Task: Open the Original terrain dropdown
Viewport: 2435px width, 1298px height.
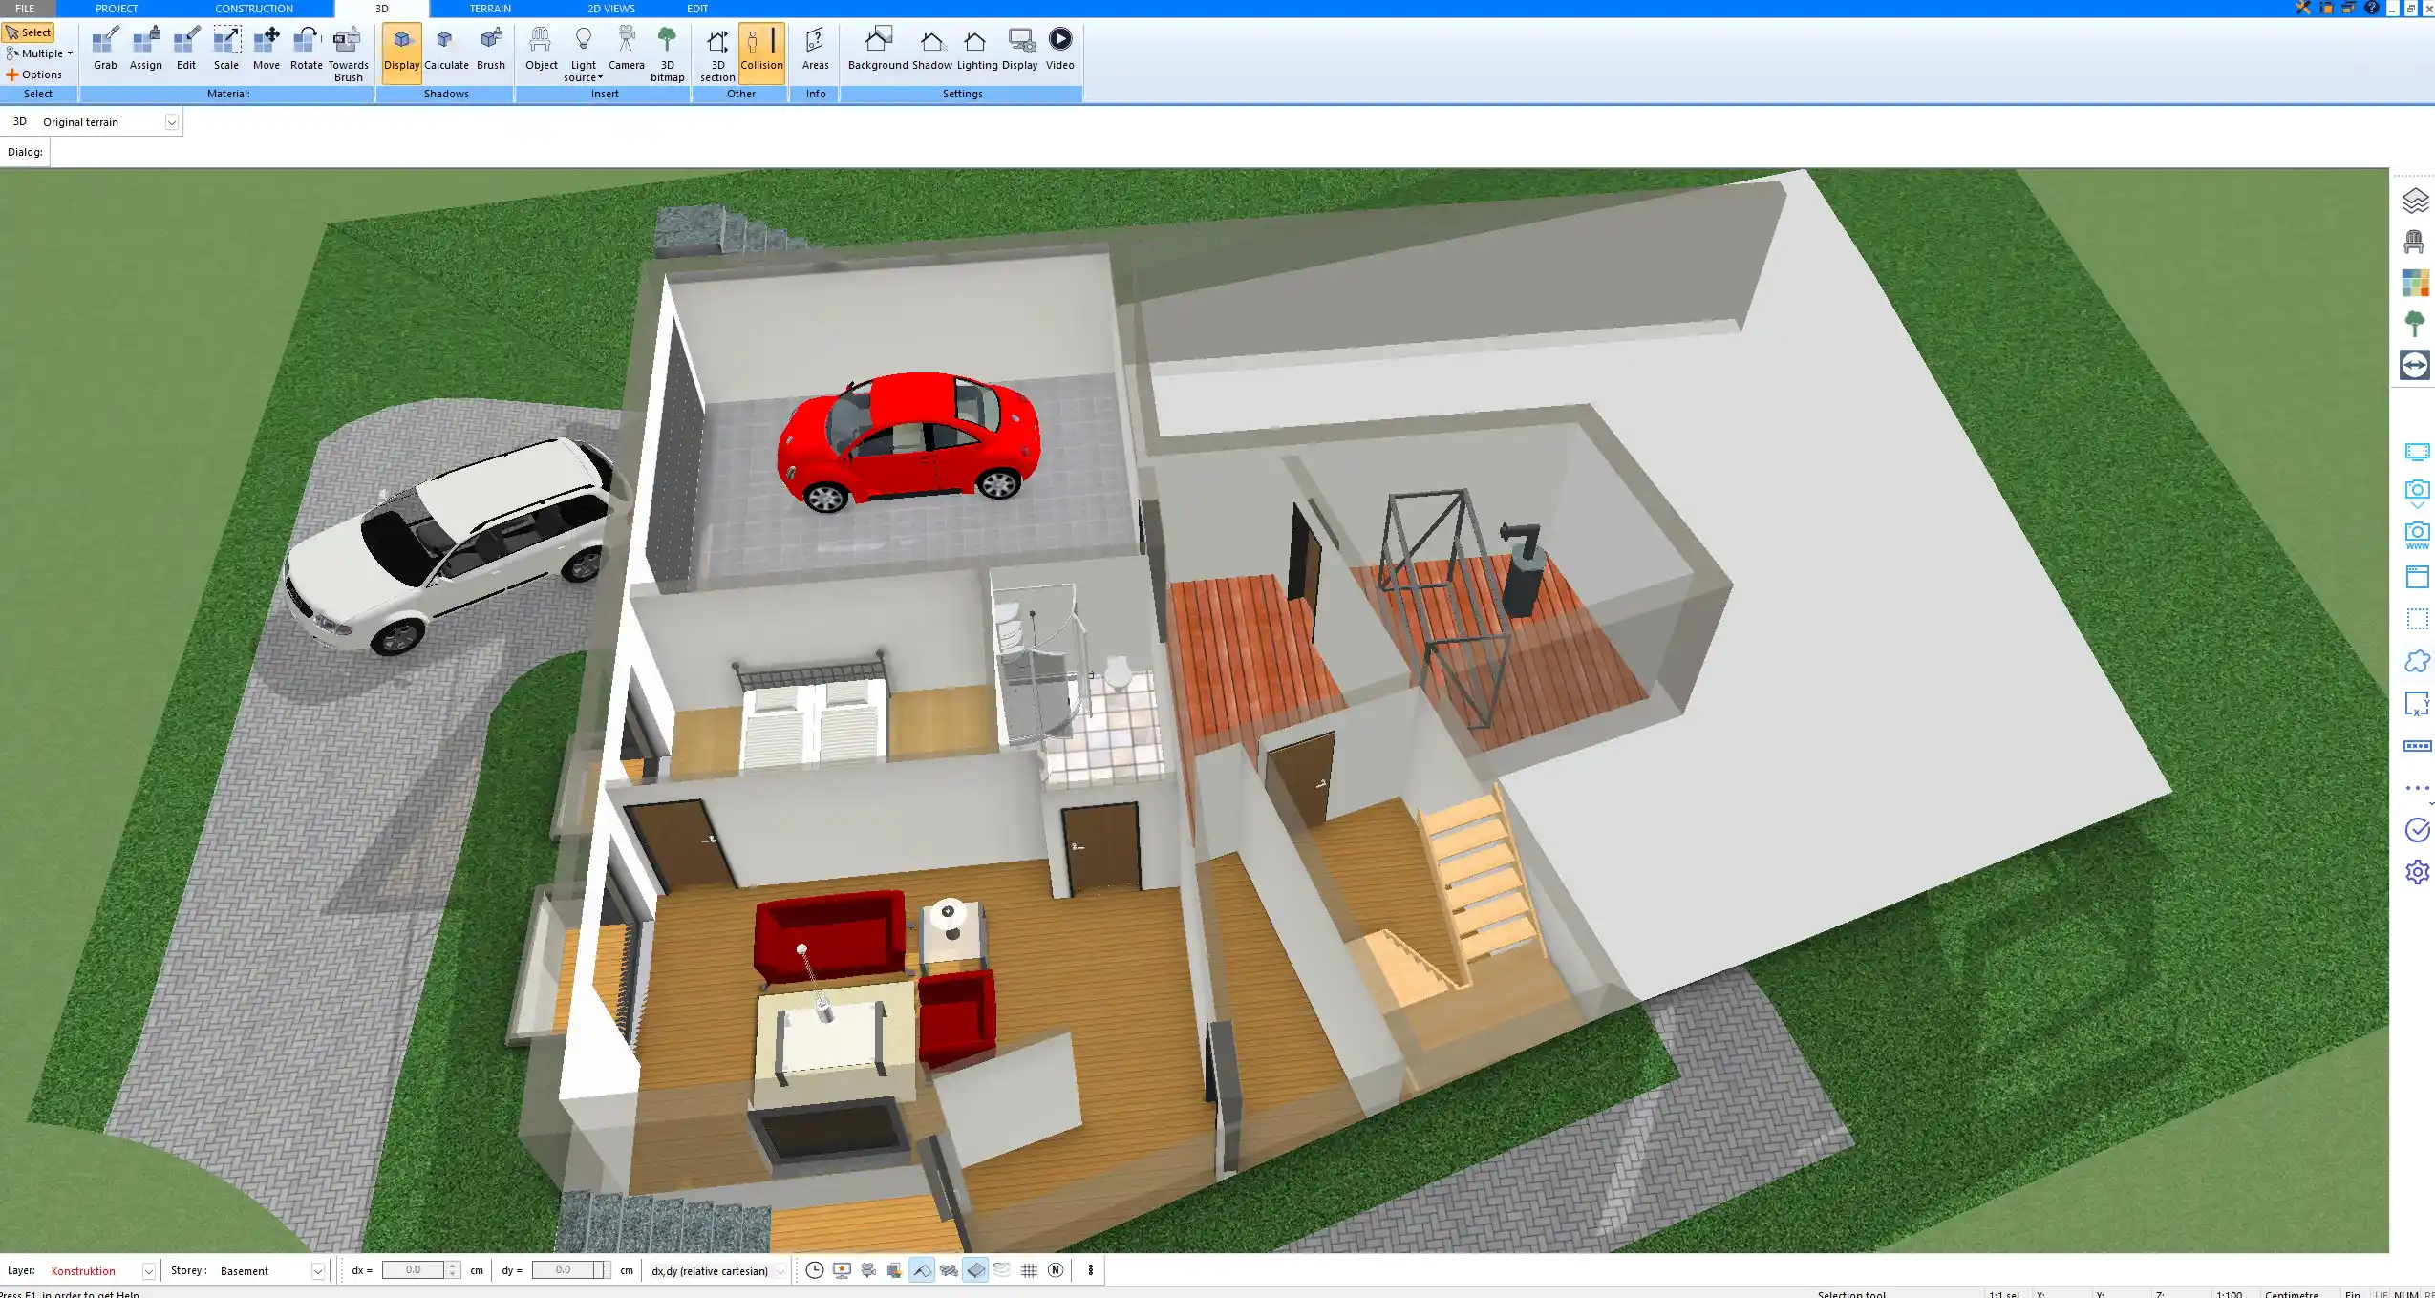Action: (x=170, y=121)
